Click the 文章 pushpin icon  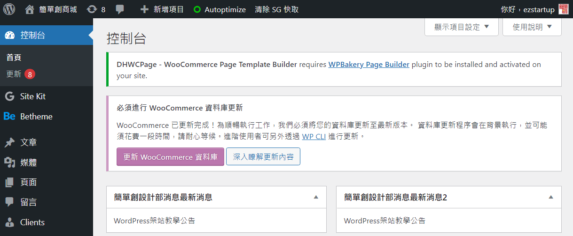9,142
